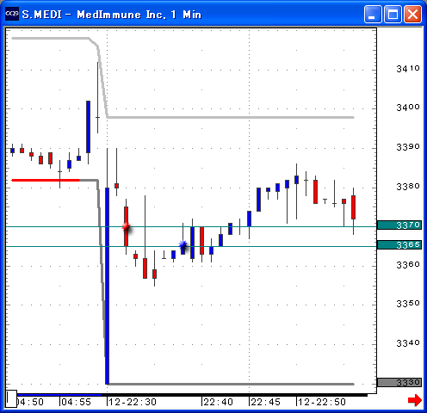Click the 3410 price scale value
Screen dimensions: 427x413
pyautogui.click(x=408, y=69)
